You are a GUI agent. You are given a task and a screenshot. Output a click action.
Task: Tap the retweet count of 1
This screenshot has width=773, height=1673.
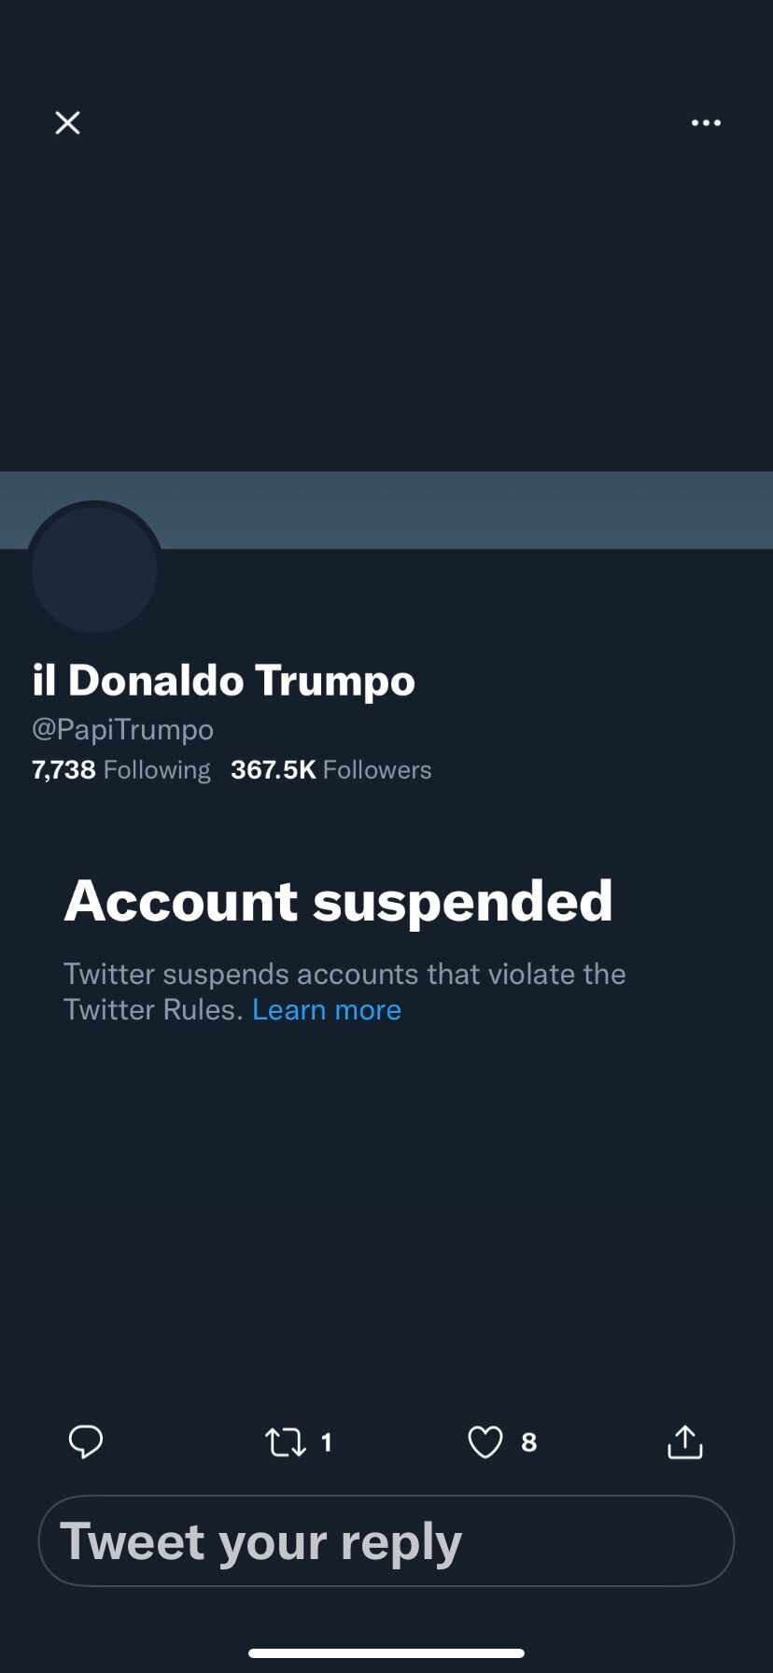point(326,1442)
